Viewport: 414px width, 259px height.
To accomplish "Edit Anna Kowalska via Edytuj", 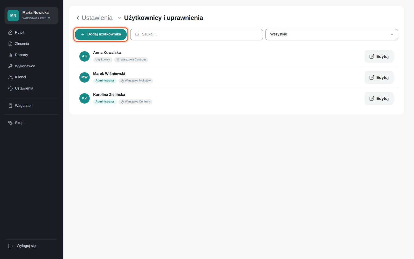I will click(379, 56).
